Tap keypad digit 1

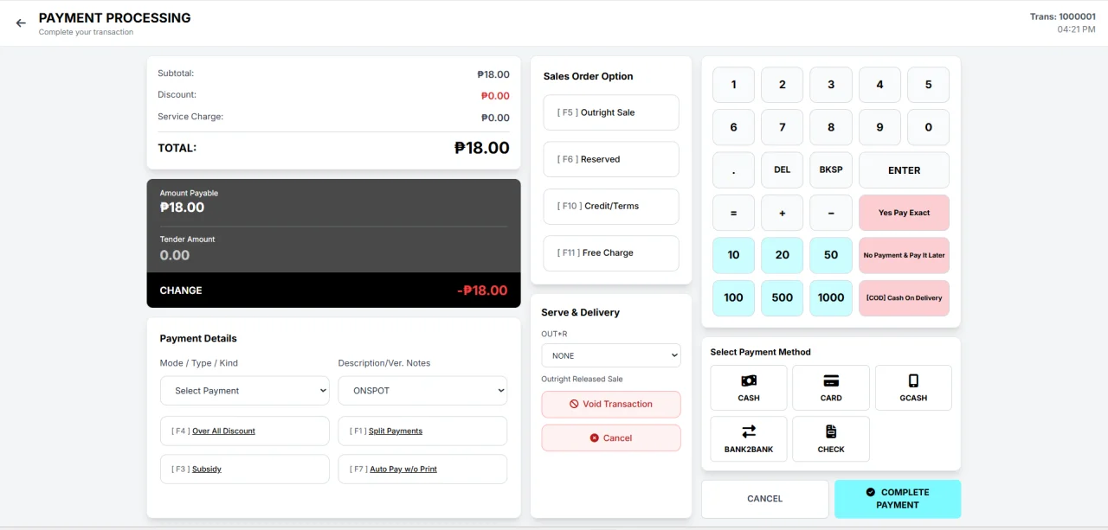[734, 85]
